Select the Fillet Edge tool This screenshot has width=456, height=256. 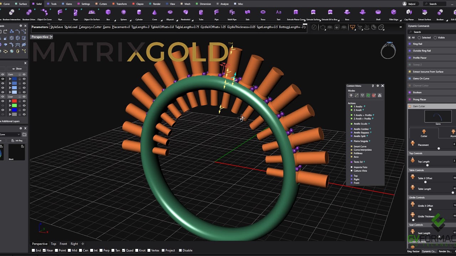click(394, 15)
